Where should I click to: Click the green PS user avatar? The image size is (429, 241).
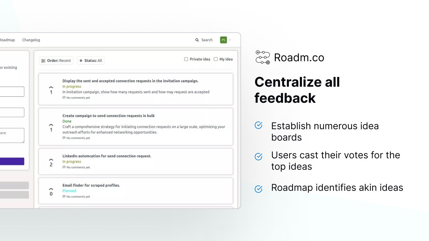click(223, 40)
